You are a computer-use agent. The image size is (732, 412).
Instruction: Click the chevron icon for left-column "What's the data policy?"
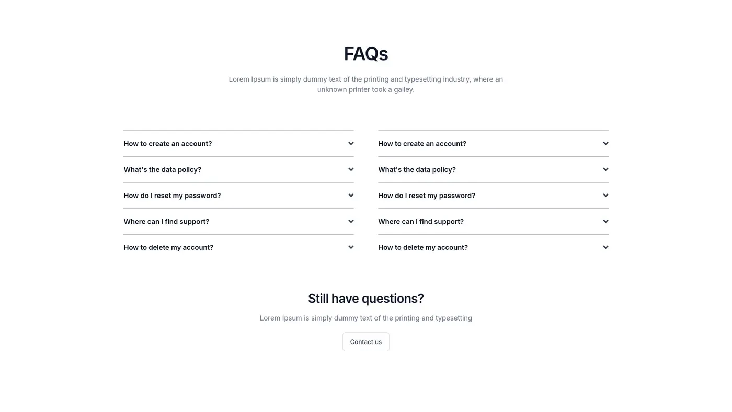click(x=351, y=169)
